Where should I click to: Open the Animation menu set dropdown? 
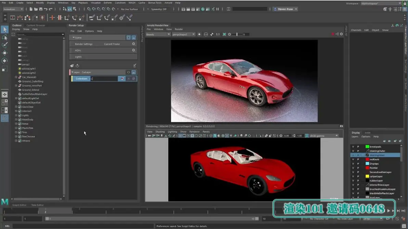(13, 9)
